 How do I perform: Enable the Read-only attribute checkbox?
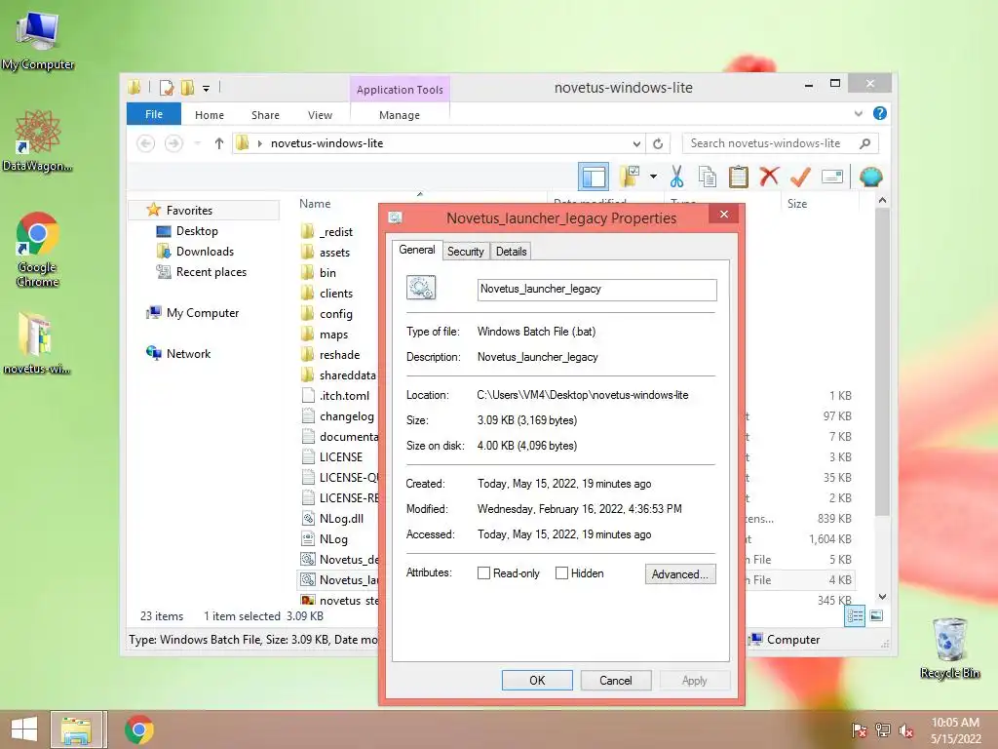coord(483,573)
